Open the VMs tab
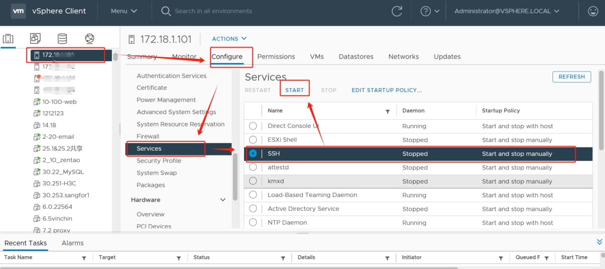605x269 pixels. click(317, 56)
